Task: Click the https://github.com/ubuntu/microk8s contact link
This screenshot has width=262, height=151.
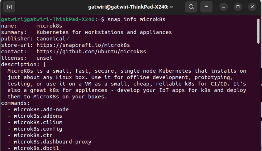Action: [91, 52]
